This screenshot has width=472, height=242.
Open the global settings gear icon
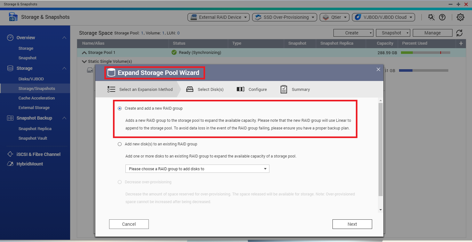click(460, 17)
